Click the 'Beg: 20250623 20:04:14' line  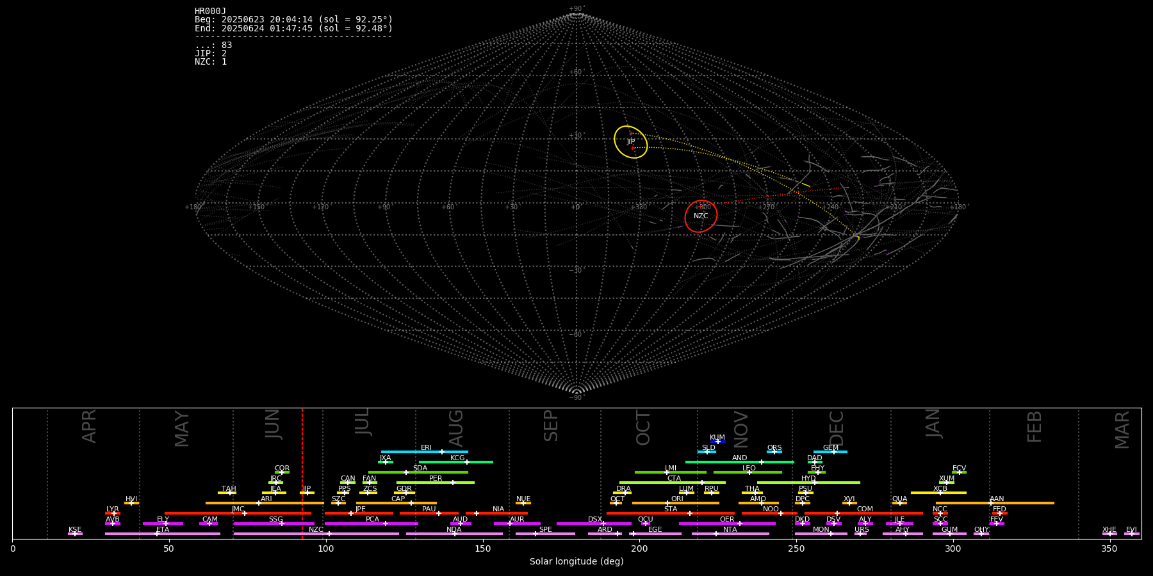click(293, 20)
